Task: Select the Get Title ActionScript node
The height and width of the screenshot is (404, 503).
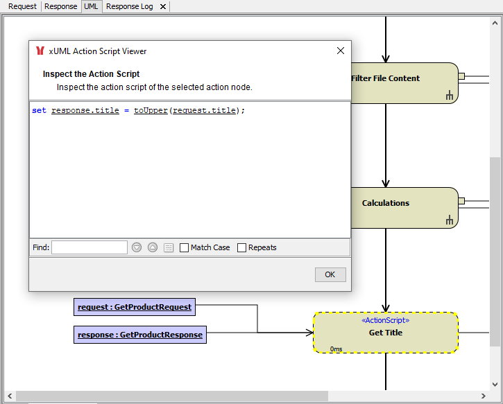Action: (386, 333)
